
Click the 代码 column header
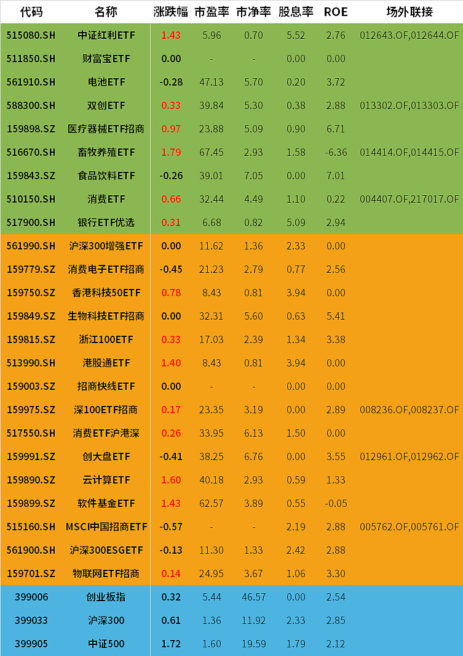31,12
